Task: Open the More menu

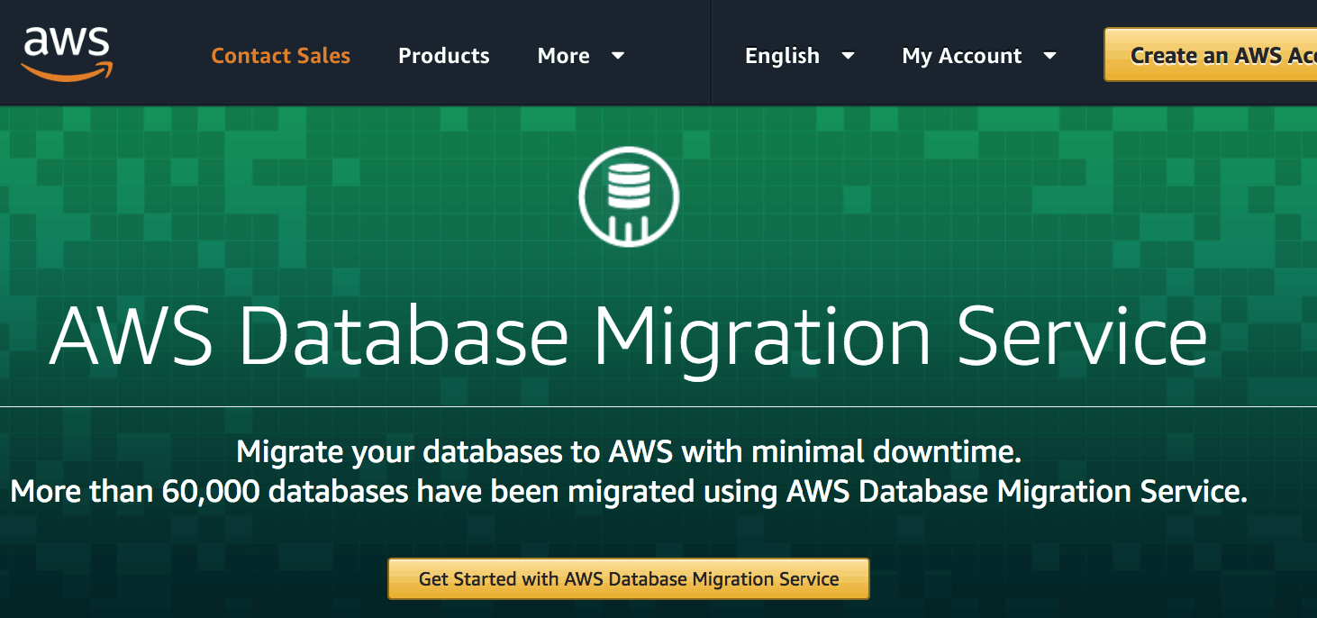Action: pos(564,56)
